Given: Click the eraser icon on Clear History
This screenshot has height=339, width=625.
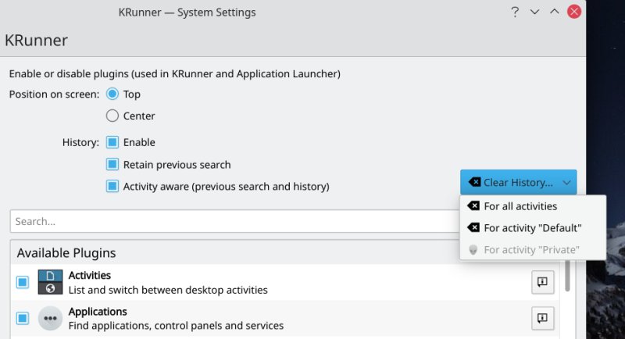Looking at the screenshot, I should pyautogui.click(x=474, y=182).
